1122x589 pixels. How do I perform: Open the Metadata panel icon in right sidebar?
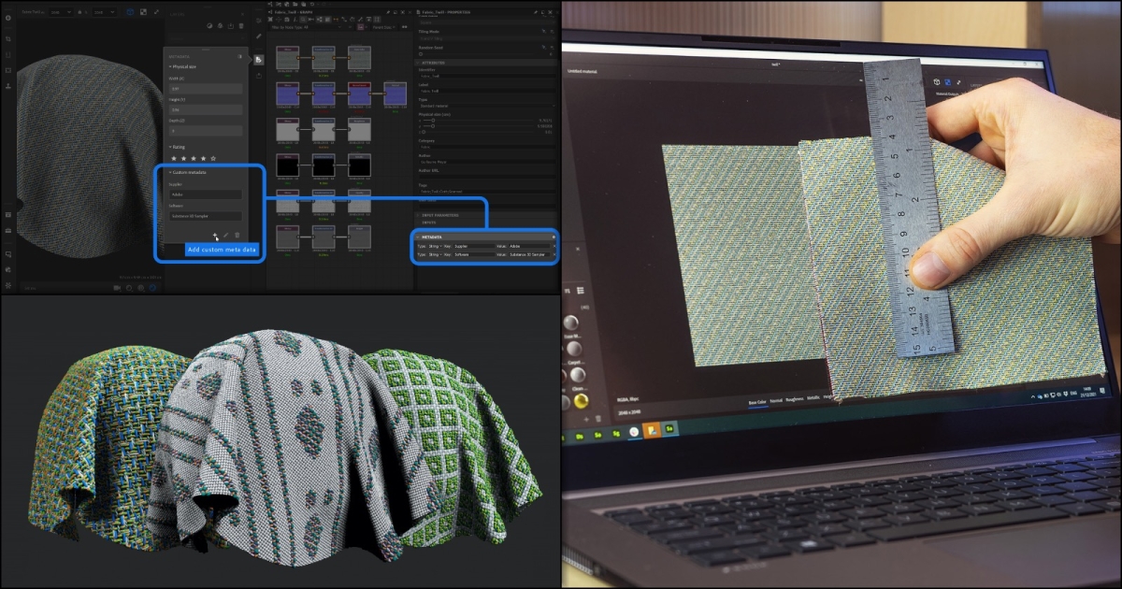[259, 59]
